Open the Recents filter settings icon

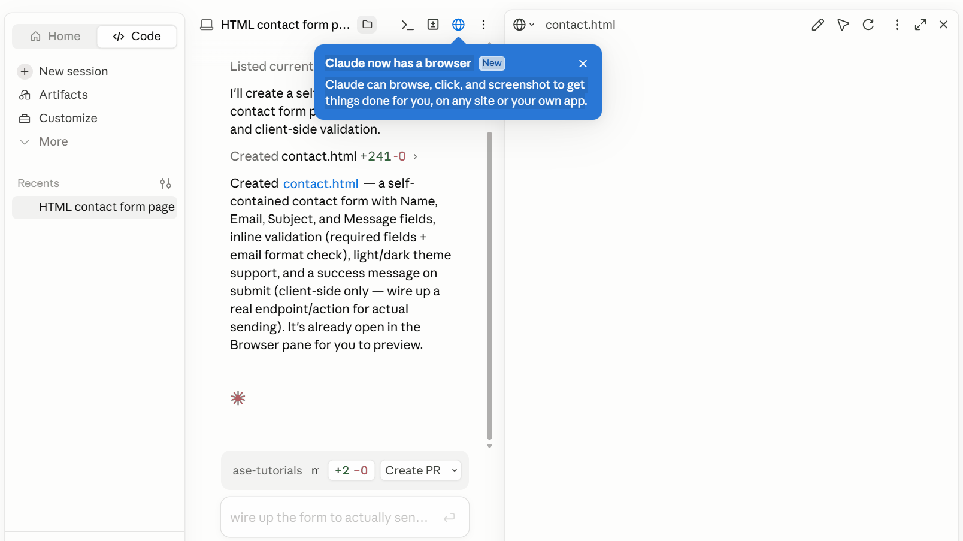(x=165, y=183)
